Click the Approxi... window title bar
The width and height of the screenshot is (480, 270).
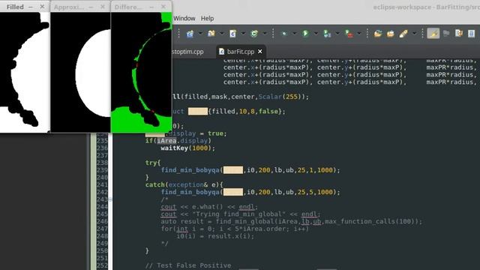80,7
